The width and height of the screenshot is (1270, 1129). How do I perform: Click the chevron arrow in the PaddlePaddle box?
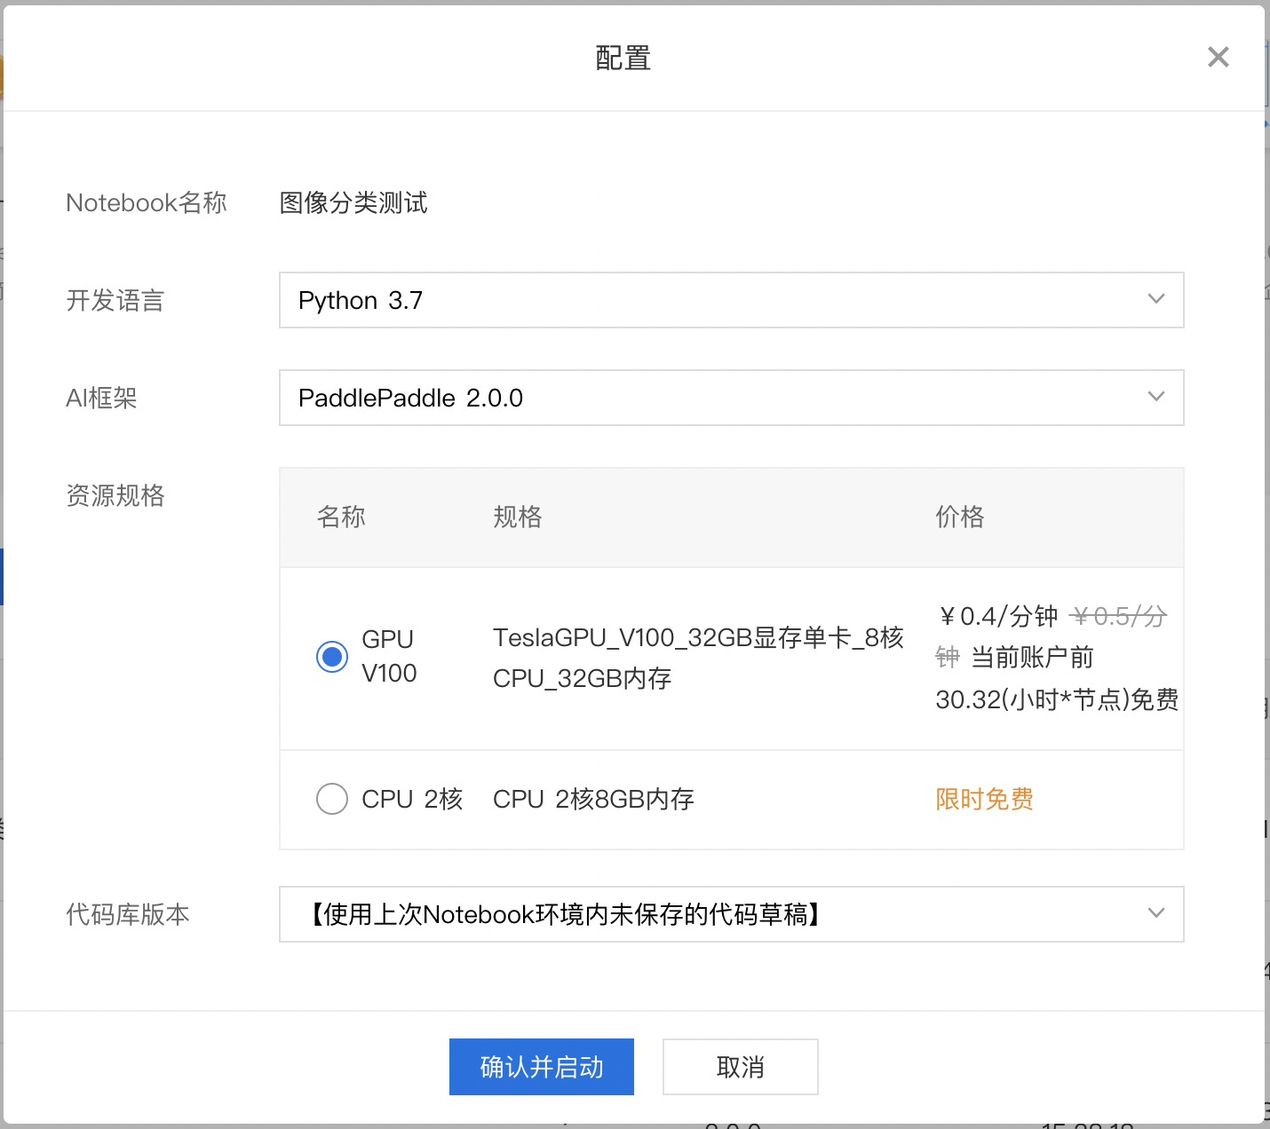[1156, 397]
